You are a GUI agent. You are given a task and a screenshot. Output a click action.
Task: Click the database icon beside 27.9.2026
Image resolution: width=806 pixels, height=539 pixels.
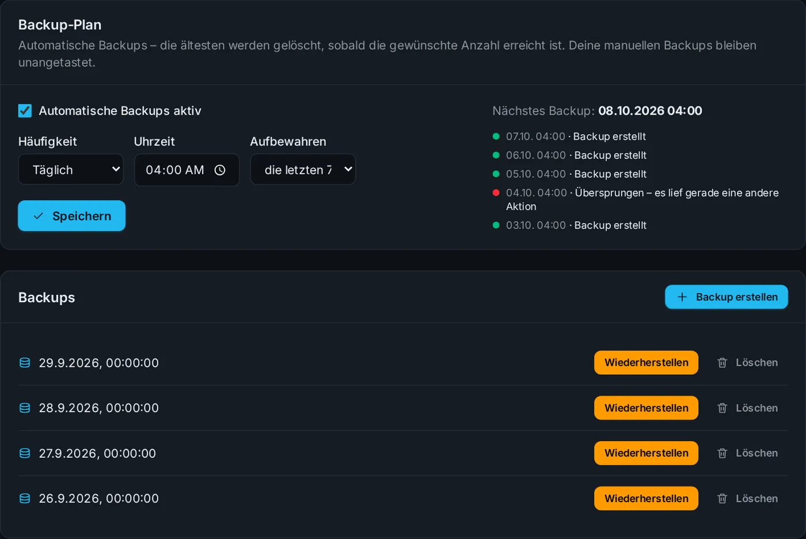[25, 453]
